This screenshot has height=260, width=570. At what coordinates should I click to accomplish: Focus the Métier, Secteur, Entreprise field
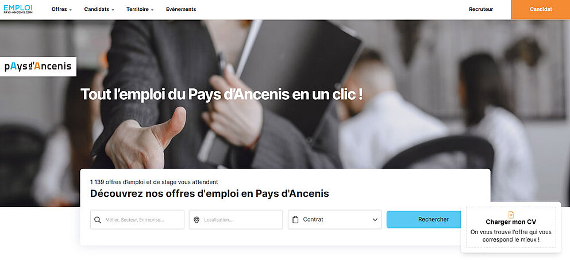coord(137,220)
